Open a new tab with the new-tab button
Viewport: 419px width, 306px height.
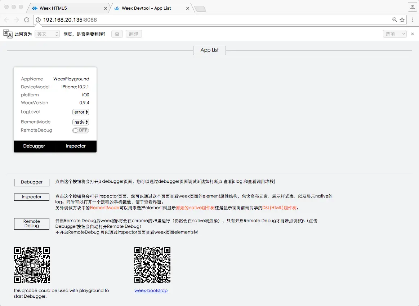pos(200,9)
